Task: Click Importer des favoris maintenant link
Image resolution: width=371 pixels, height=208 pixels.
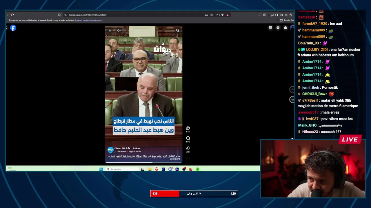Action: click(x=89, y=20)
